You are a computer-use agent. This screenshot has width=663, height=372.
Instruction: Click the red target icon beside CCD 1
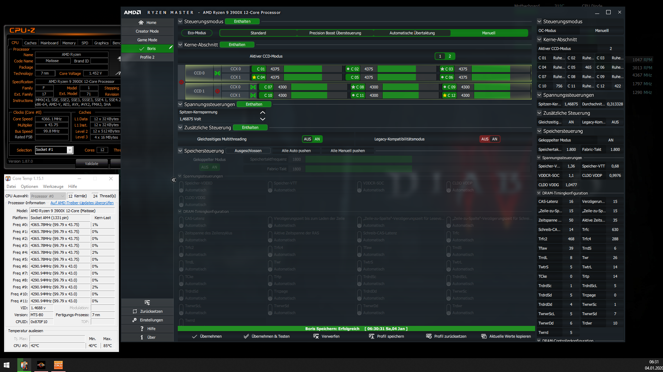coord(217,91)
